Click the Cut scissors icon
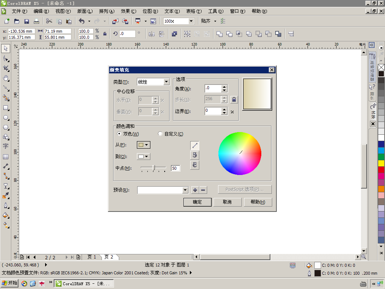Image resolution: width=385 pixels, height=289 pixels. pos(49,21)
